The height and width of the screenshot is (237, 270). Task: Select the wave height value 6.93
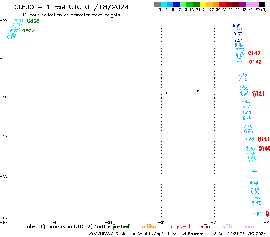point(247,113)
